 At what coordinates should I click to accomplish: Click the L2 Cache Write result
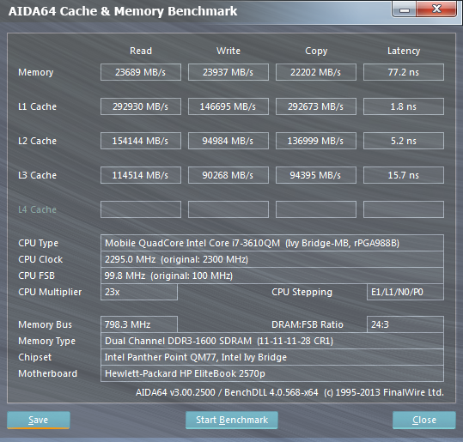pos(228,141)
